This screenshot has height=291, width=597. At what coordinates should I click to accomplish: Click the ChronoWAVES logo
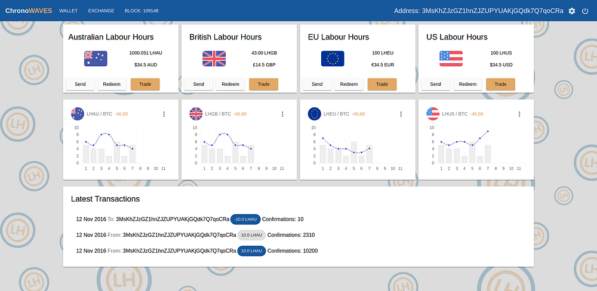point(29,11)
